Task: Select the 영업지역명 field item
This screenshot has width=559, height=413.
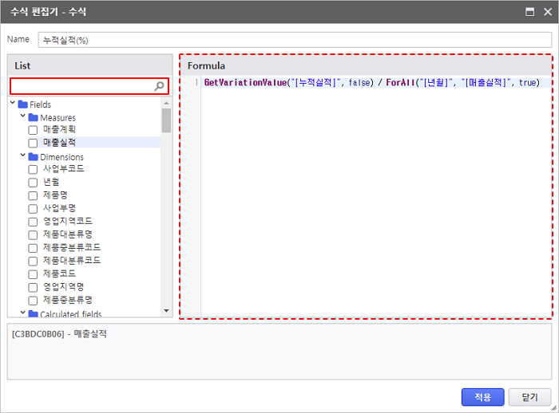Action: 63,286
